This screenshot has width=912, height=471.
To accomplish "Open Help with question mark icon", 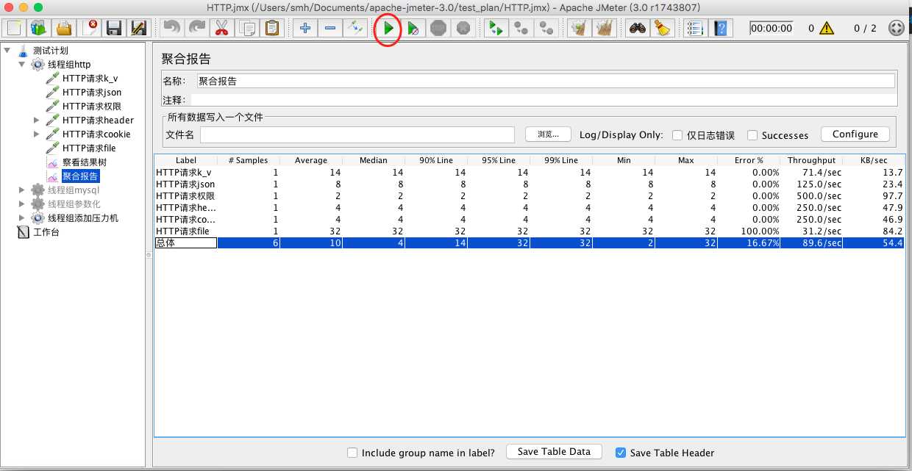I will coord(722,28).
